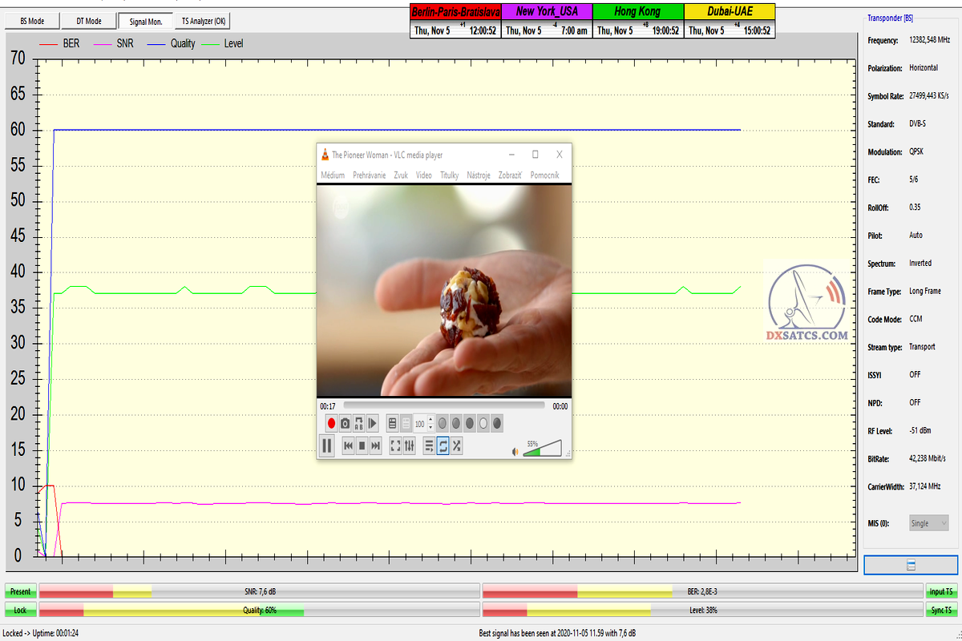Open the VLC playlist view
This screenshot has height=641, width=962.
tap(429, 446)
